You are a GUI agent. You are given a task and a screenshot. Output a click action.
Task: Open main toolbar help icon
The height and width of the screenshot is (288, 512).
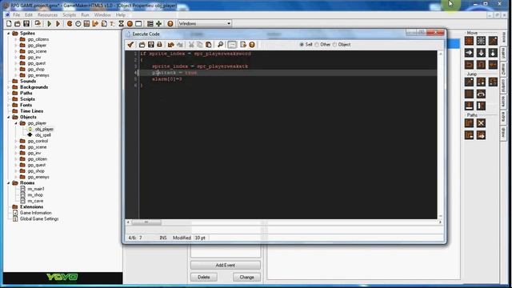click(x=170, y=23)
